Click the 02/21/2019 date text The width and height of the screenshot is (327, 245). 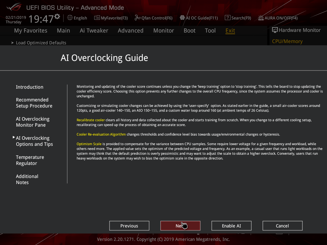16,18
